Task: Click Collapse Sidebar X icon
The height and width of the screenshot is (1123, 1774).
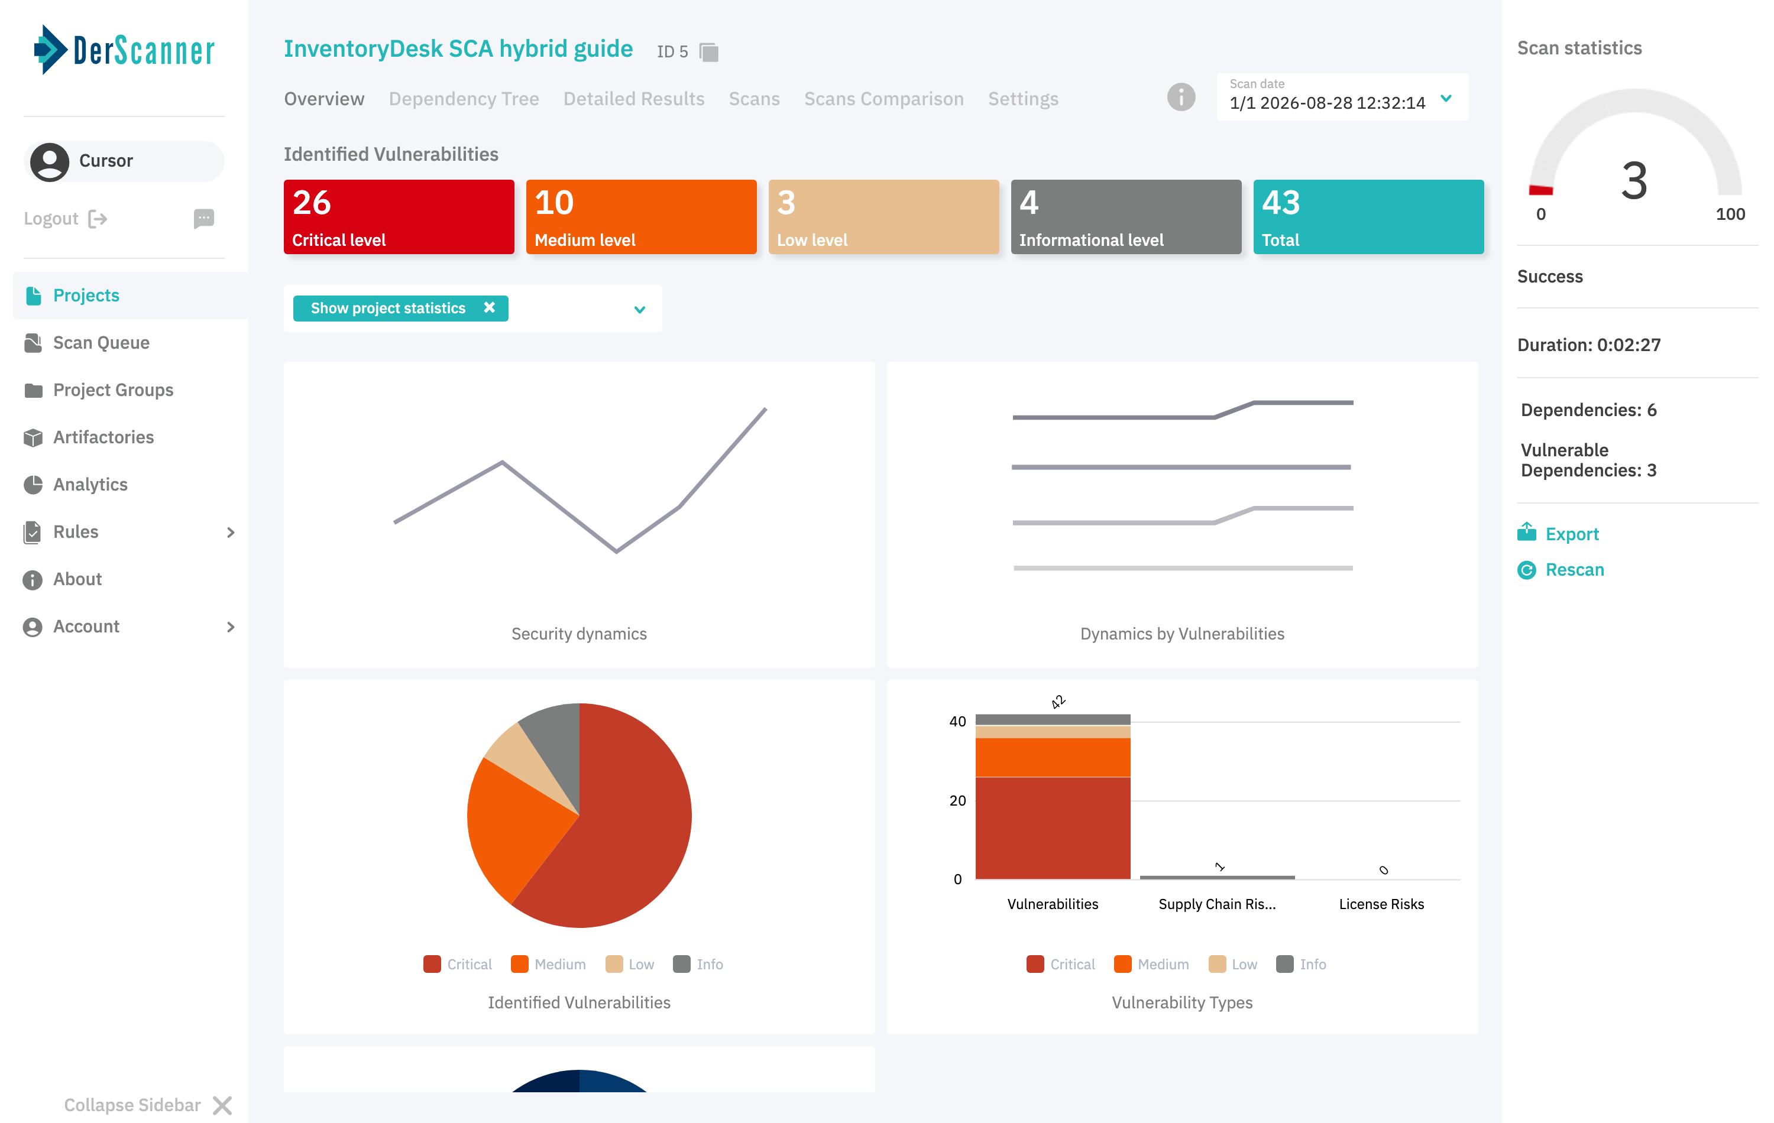Action: (x=222, y=1105)
